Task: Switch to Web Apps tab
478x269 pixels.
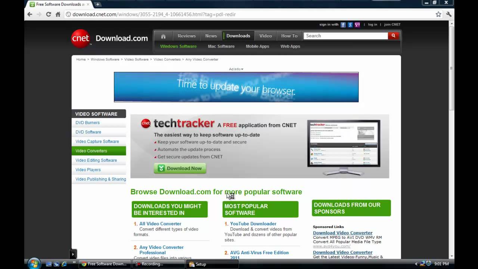Action: pos(290,46)
